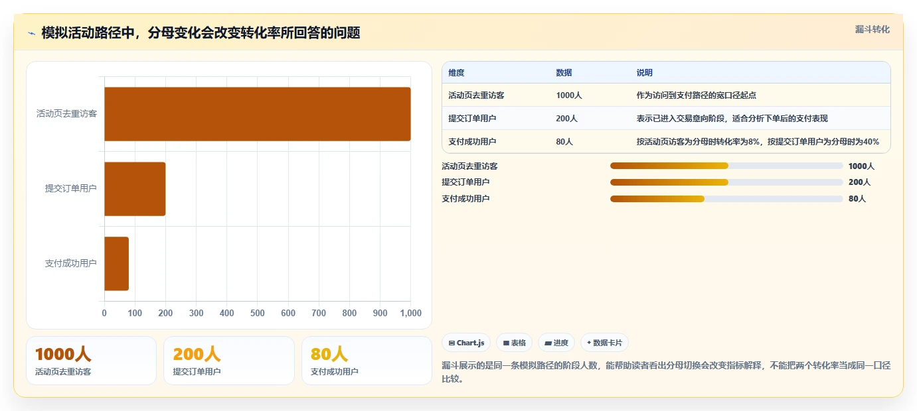Click the 1000人 table cell
Viewport: 917px width, 411px height.
[569, 95]
